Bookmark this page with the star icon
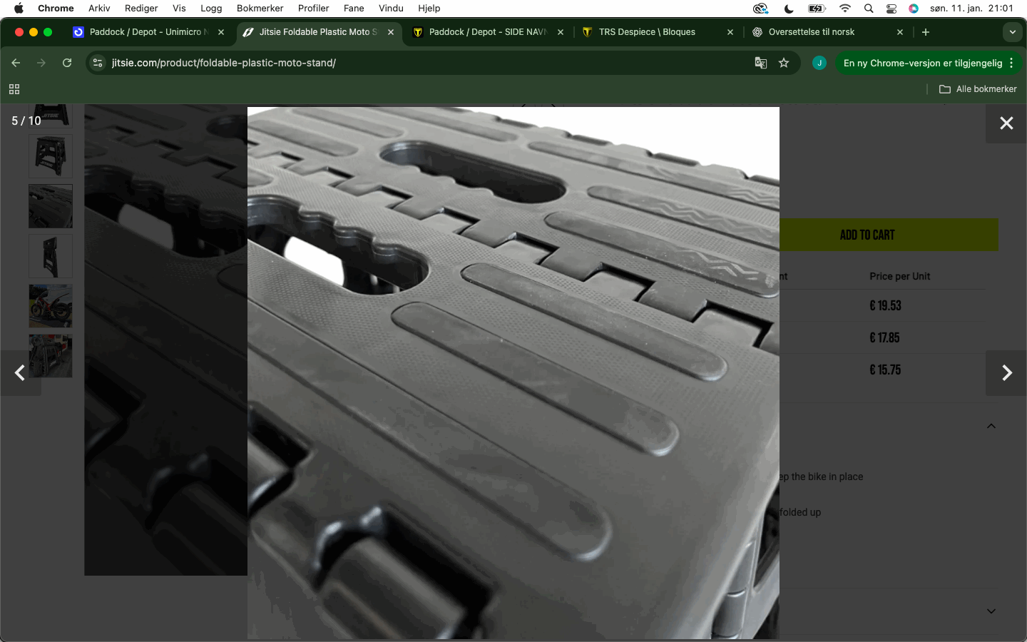 tap(784, 63)
